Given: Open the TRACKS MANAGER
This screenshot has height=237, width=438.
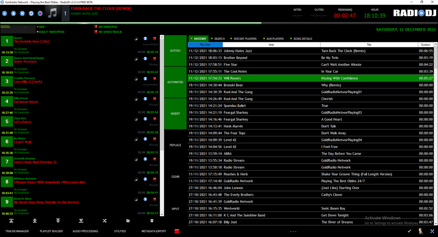Looking at the screenshot, I should [17, 231].
